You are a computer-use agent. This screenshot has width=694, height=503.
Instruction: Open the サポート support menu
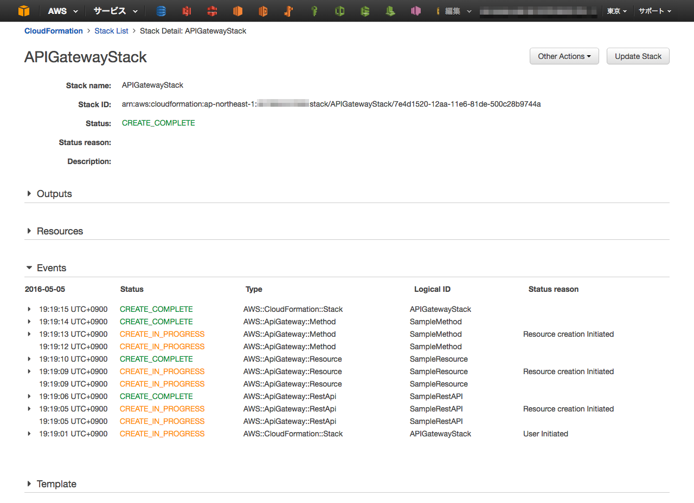click(x=654, y=10)
